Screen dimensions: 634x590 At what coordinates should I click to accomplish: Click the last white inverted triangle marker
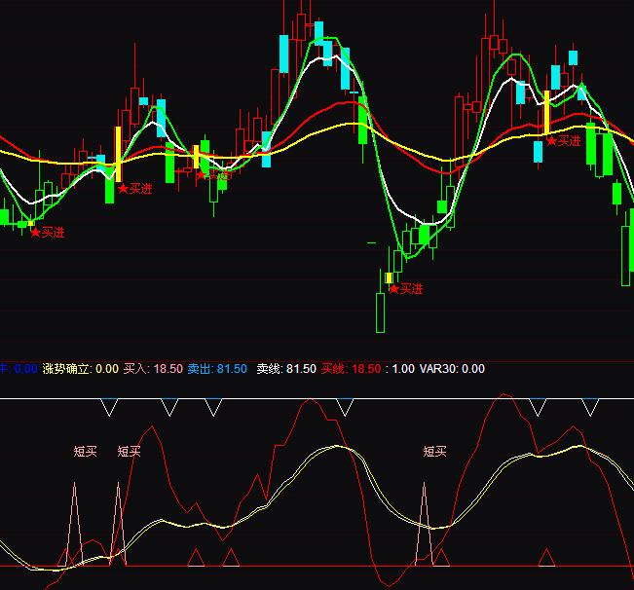pos(588,407)
